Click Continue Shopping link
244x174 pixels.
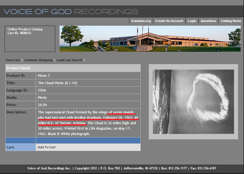(38, 60)
